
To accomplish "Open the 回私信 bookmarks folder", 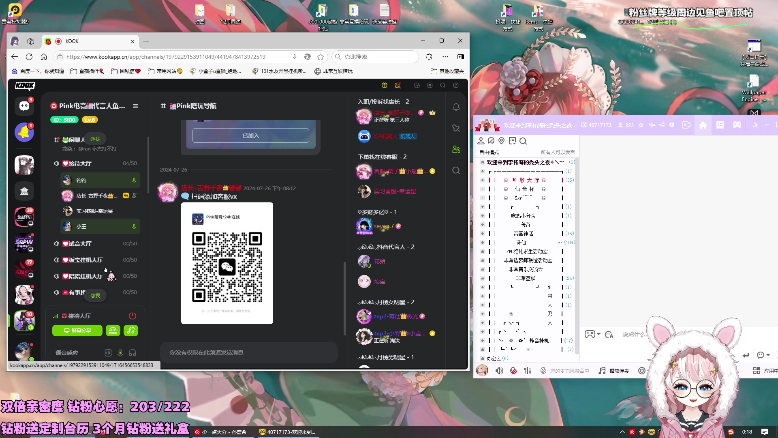I will (x=126, y=71).
